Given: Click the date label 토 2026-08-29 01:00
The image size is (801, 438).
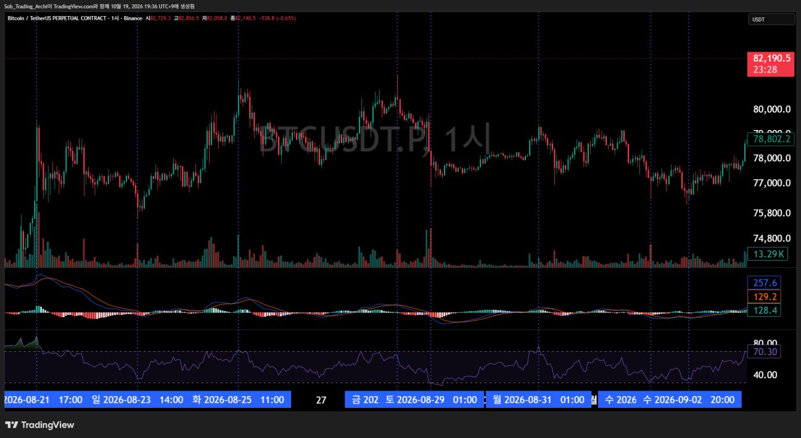Looking at the screenshot, I should click(x=430, y=400).
